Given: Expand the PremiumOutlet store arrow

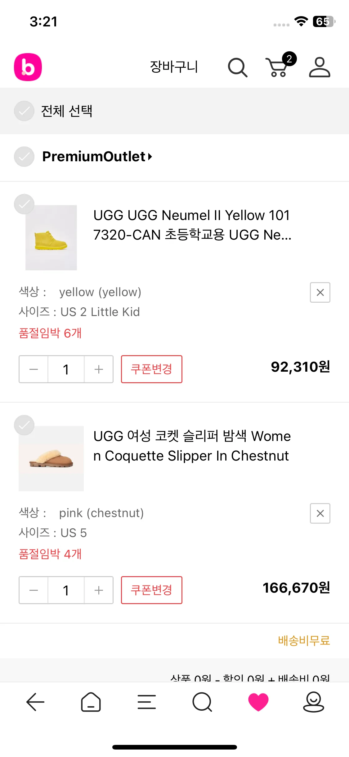Looking at the screenshot, I should point(150,157).
